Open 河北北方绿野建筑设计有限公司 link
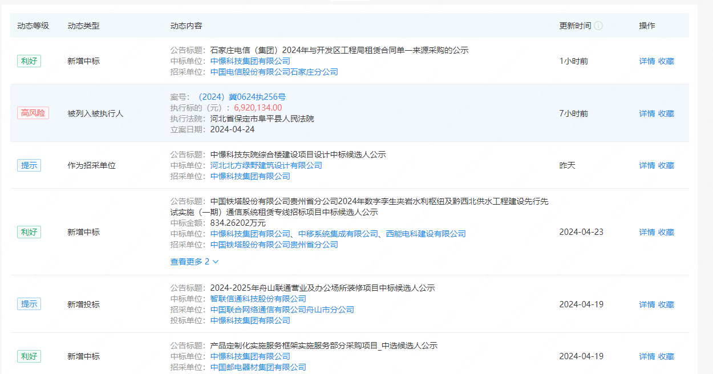The image size is (713, 374). [266, 165]
